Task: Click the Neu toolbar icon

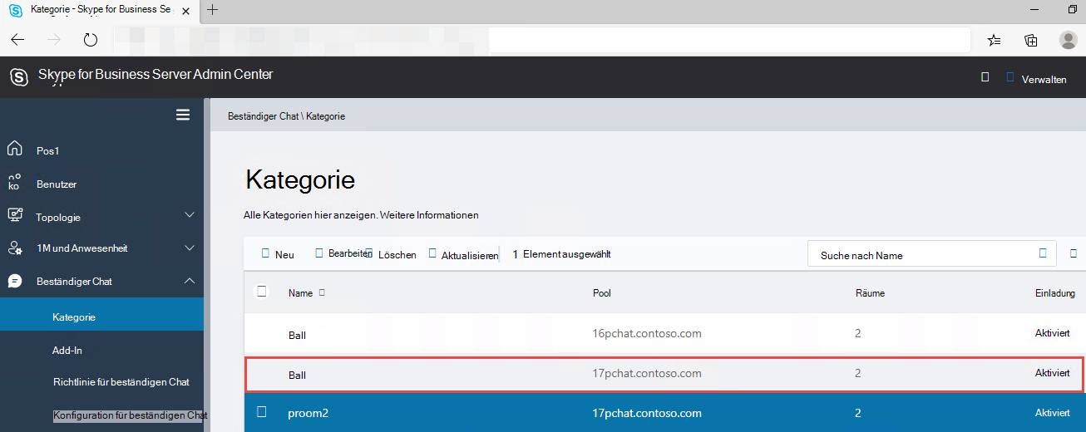Action: pyautogui.click(x=265, y=253)
